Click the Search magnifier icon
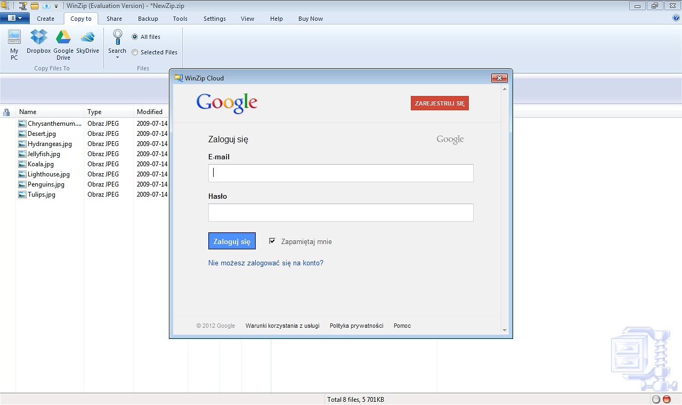This screenshot has width=682, height=405. 117,37
